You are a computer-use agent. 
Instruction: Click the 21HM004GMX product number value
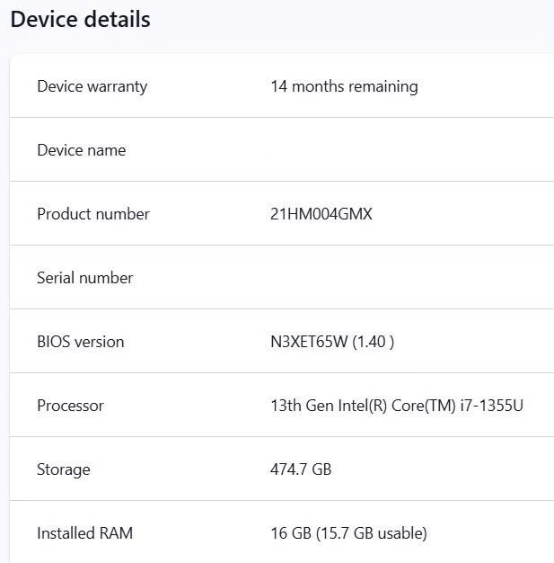pyautogui.click(x=321, y=214)
